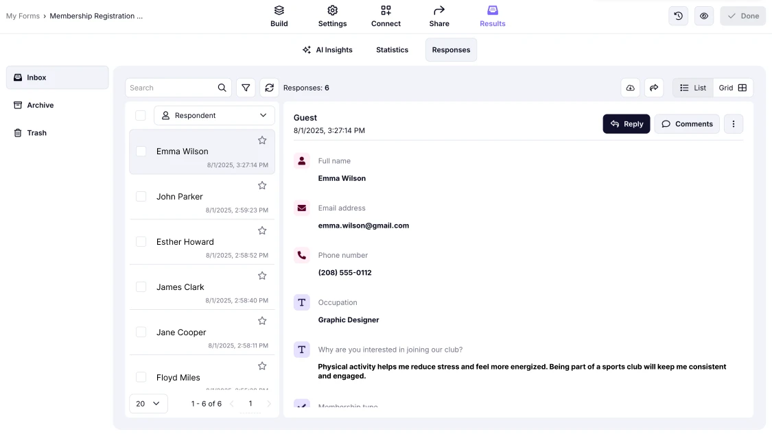This screenshot has height=436, width=772.
Task: Switch to the Statistics tab
Action: (x=392, y=49)
